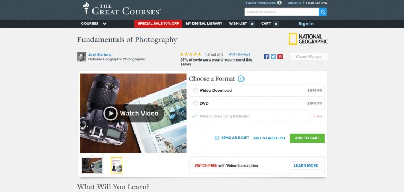Select DVD format radio button
This screenshot has width=404, height=192.
pyautogui.click(x=196, y=103)
